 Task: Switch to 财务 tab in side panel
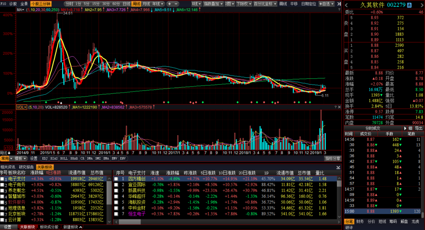[360, 221]
